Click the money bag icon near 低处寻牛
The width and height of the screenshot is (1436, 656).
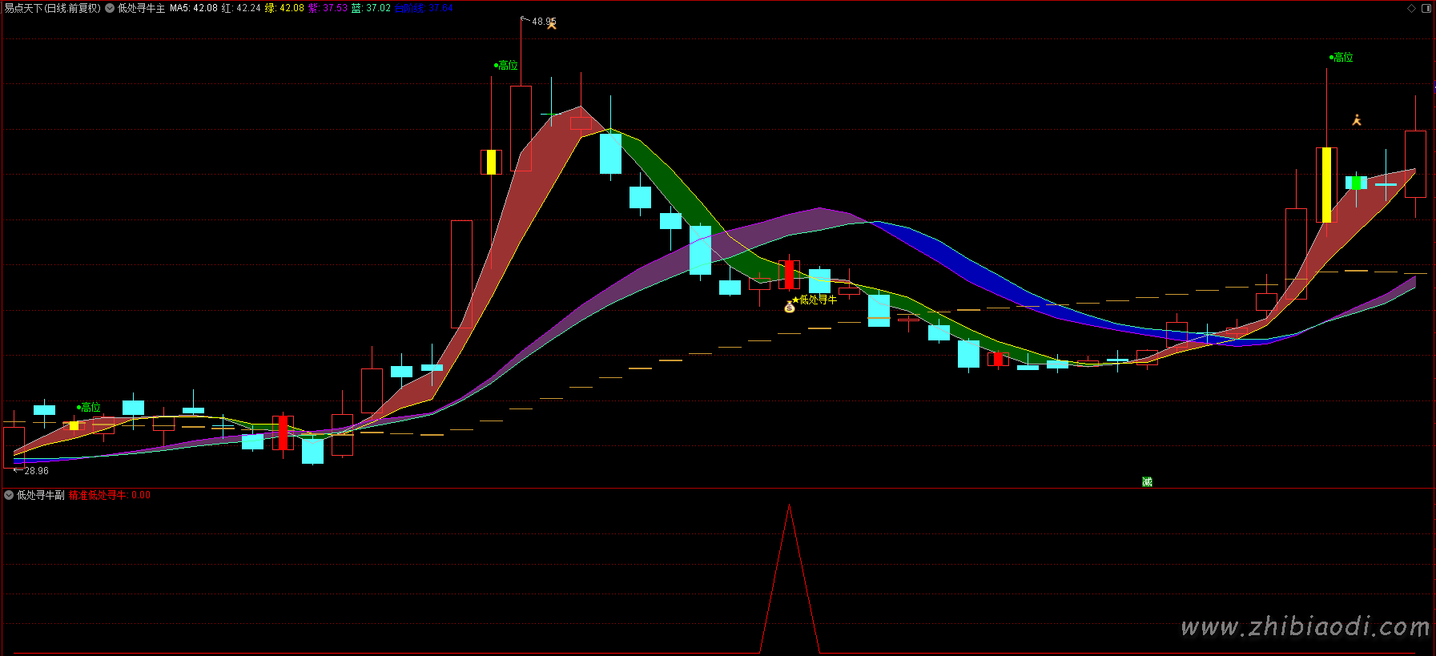(789, 307)
